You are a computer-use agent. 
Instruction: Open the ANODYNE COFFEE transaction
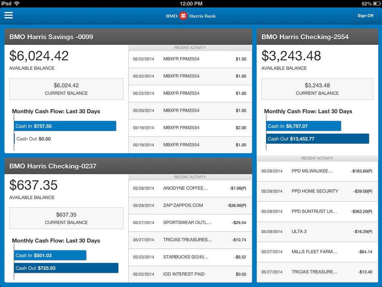tap(190, 188)
